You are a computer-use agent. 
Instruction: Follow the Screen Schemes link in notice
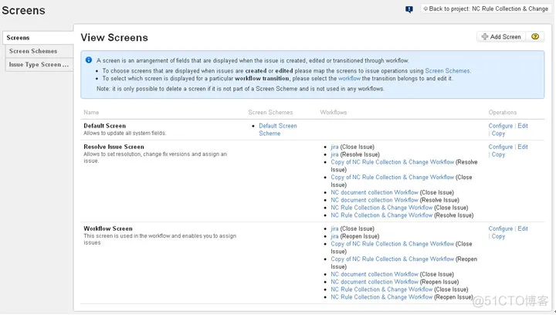[x=447, y=71]
